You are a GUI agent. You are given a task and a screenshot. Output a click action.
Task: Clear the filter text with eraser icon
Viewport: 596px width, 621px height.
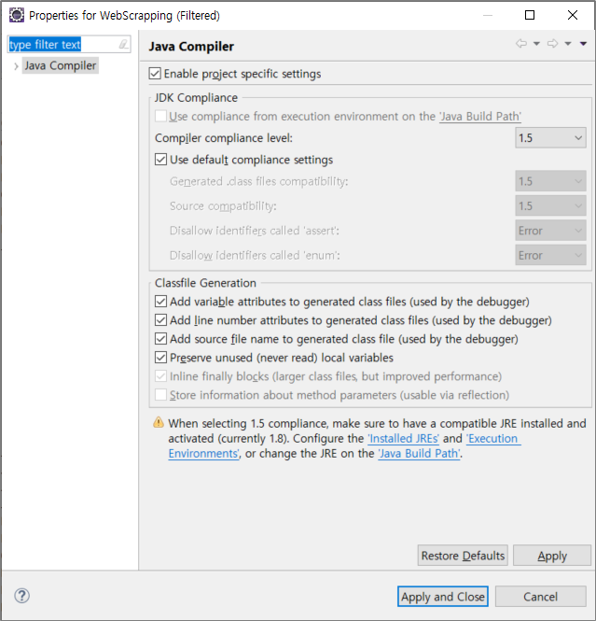(123, 45)
